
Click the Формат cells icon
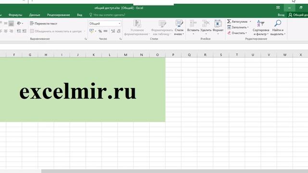coord(218,23)
